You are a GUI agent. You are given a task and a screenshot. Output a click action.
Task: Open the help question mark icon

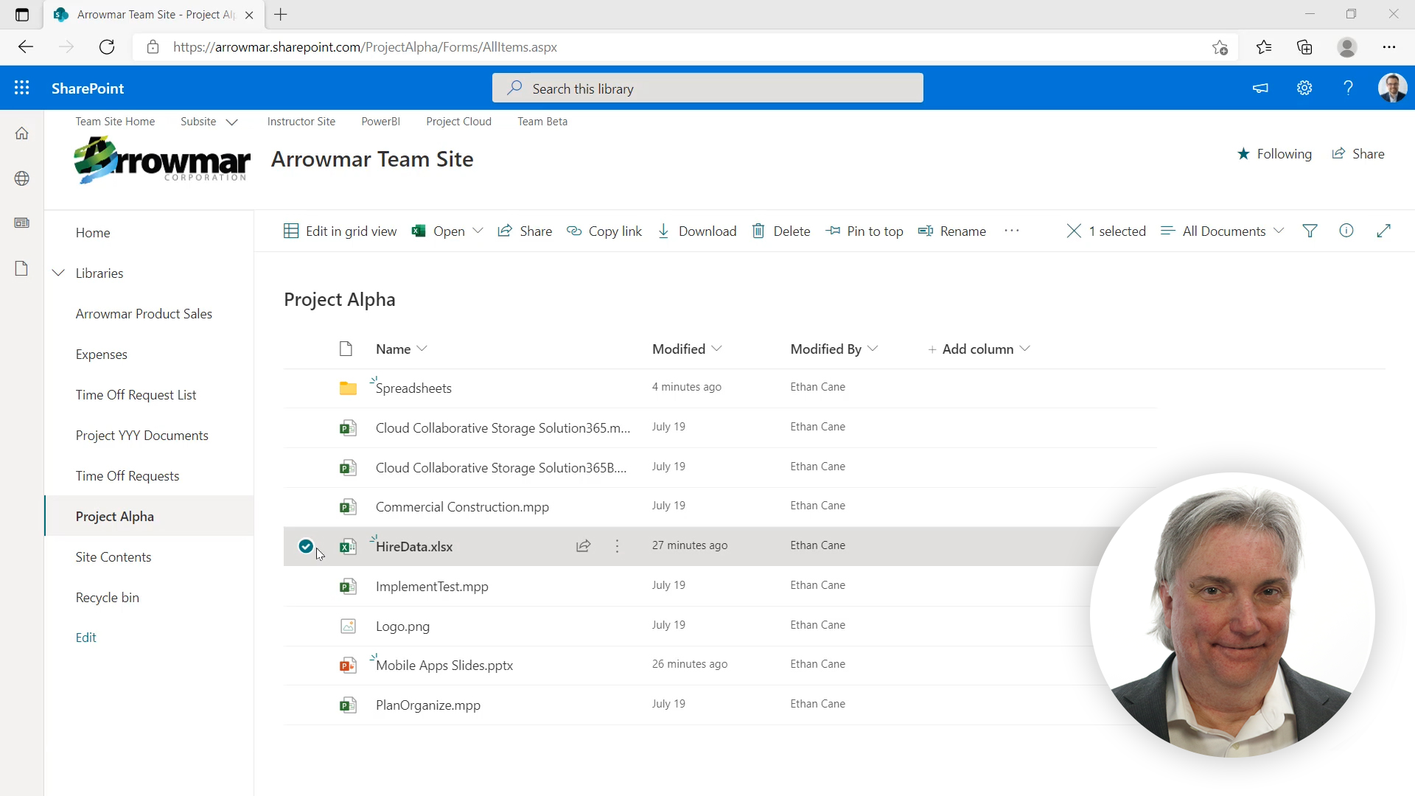click(1348, 88)
